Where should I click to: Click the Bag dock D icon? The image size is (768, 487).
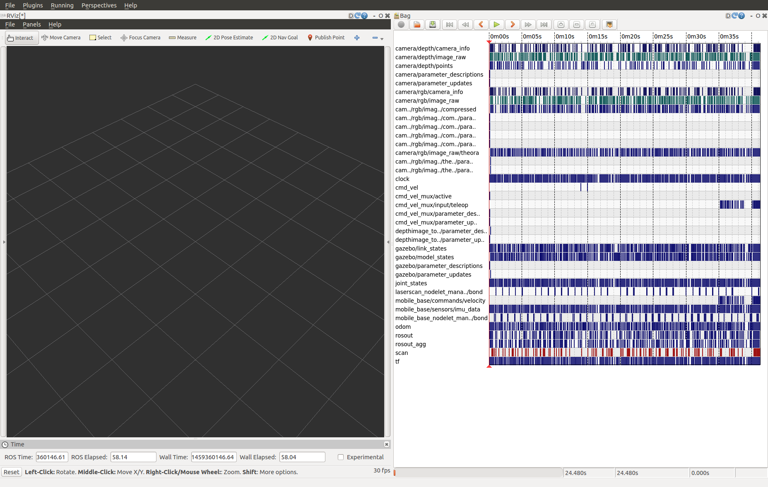coord(728,16)
